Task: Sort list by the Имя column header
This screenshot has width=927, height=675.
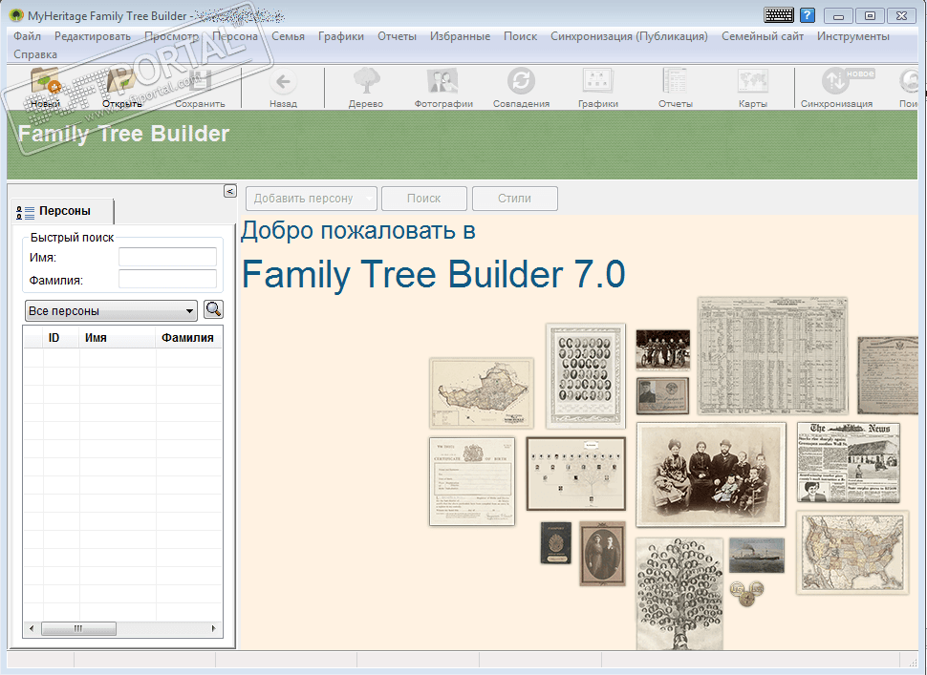Action: (x=118, y=338)
